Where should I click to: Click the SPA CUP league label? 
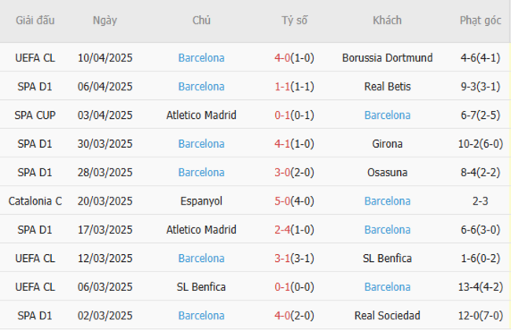pos(35,115)
